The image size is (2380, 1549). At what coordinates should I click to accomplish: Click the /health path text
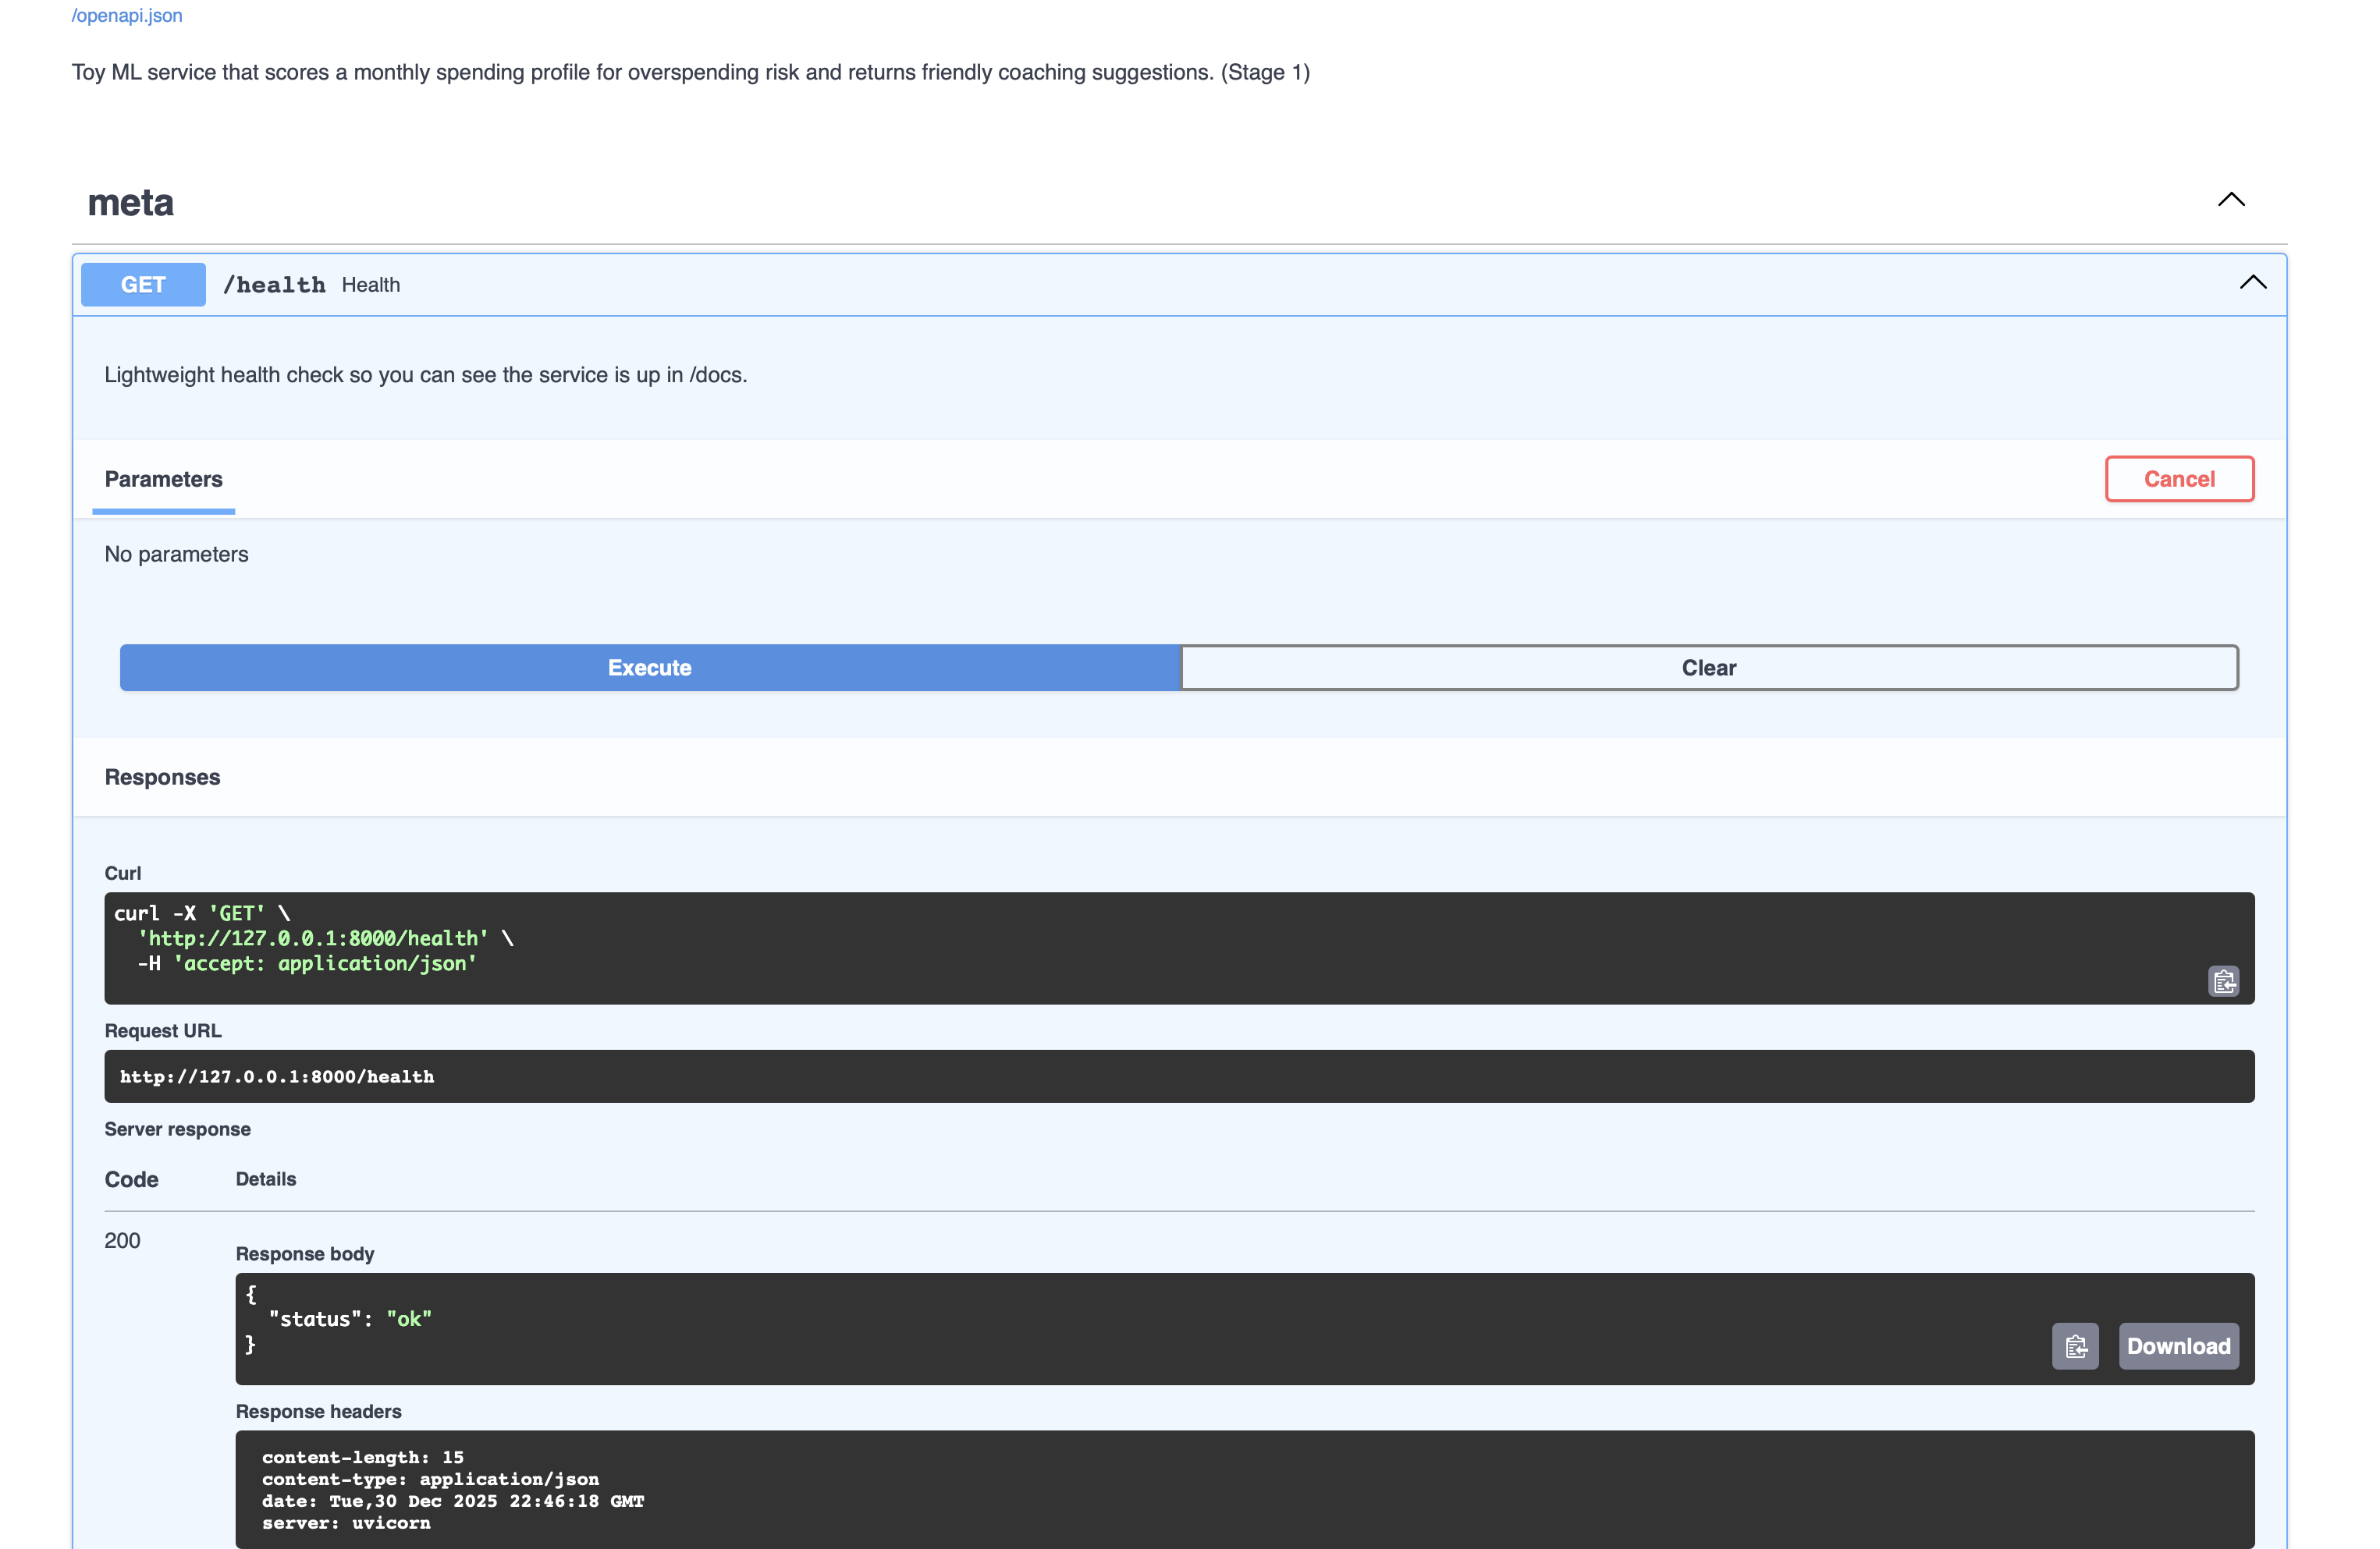click(x=274, y=285)
